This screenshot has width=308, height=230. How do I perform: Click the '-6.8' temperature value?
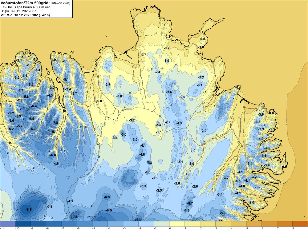[x=107, y=197]
